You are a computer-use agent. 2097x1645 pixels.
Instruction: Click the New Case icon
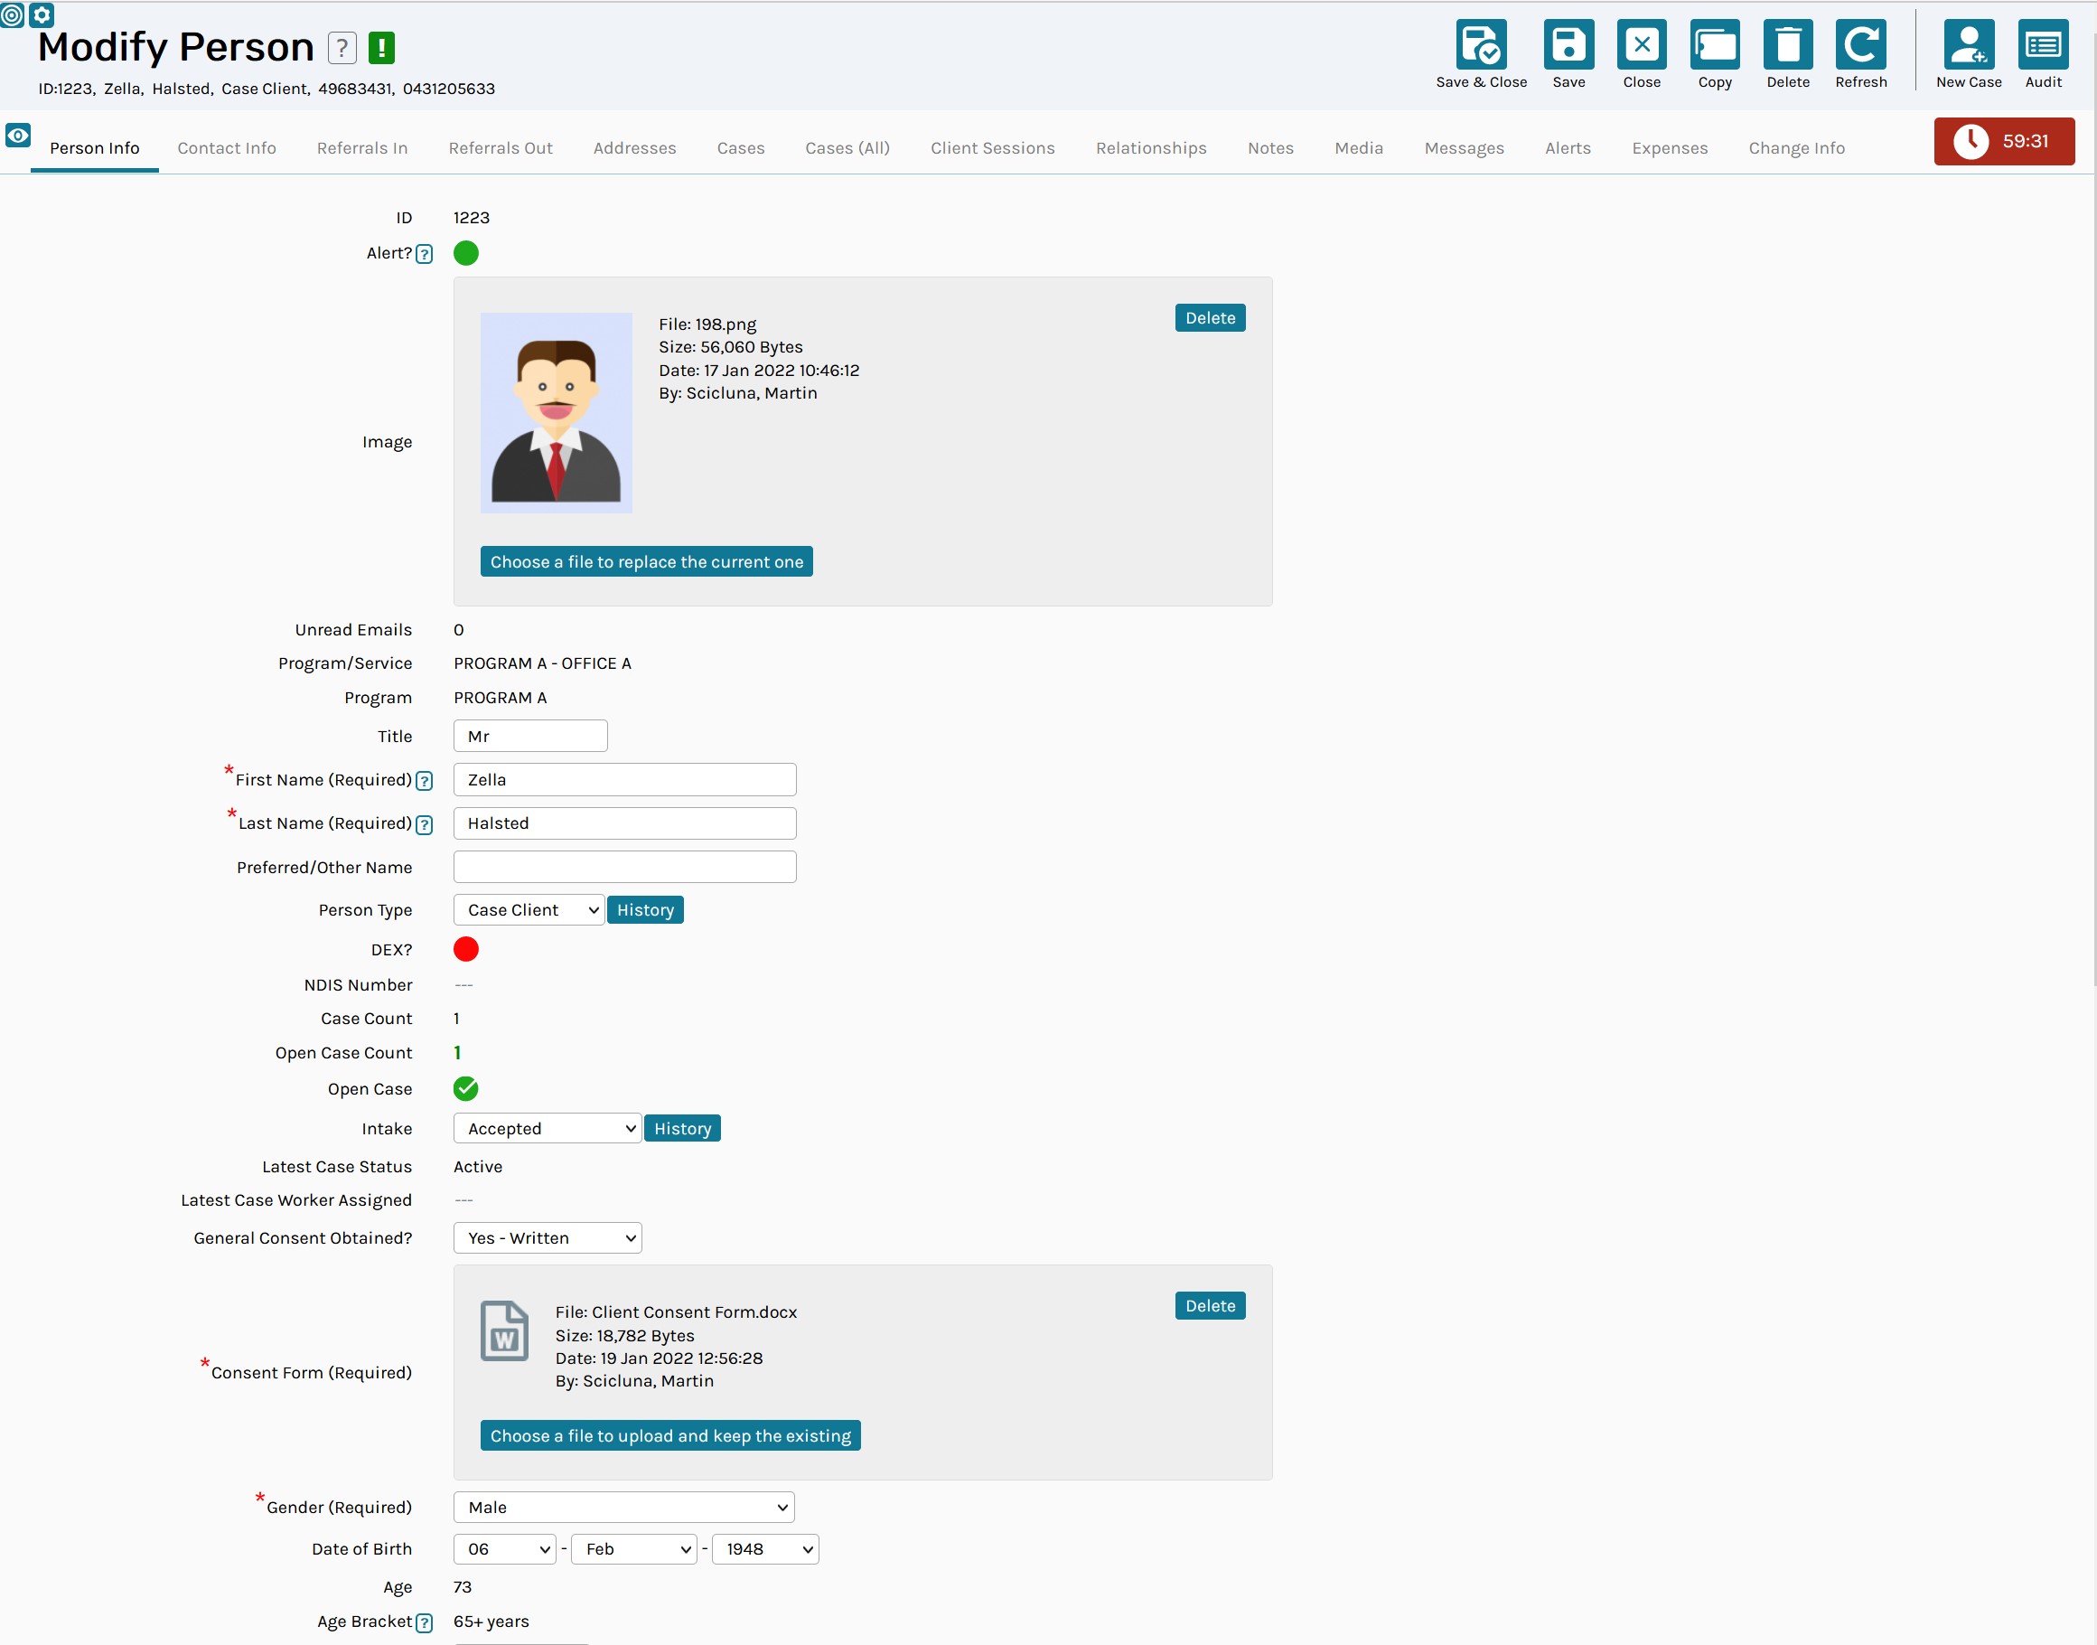(x=1968, y=45)
